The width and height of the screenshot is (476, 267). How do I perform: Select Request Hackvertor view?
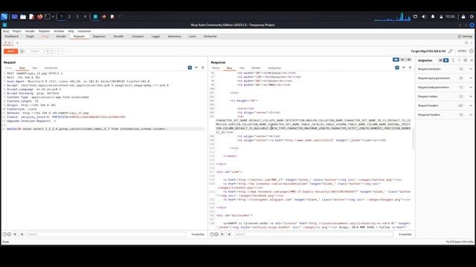click(x=51, y=68)
